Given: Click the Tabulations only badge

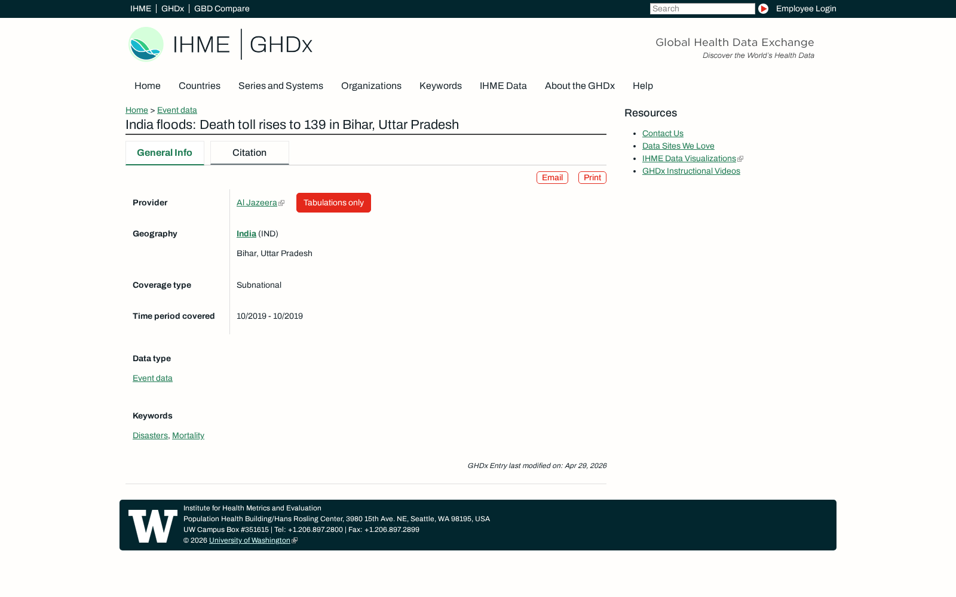Looking at the screenshot, I should pyautogui.click(x=333, y=203).
